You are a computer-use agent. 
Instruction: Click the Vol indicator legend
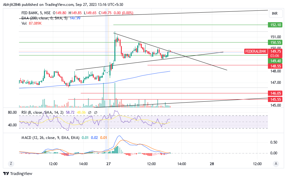click(24, 23)
